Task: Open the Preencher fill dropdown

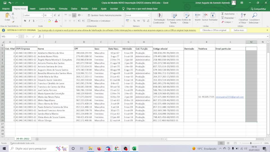Action: (x=235, y=18)
